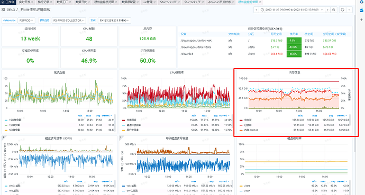Screen dimensions: 365x195
Task: Refresh the dashboard
Action: pos(343,10)
